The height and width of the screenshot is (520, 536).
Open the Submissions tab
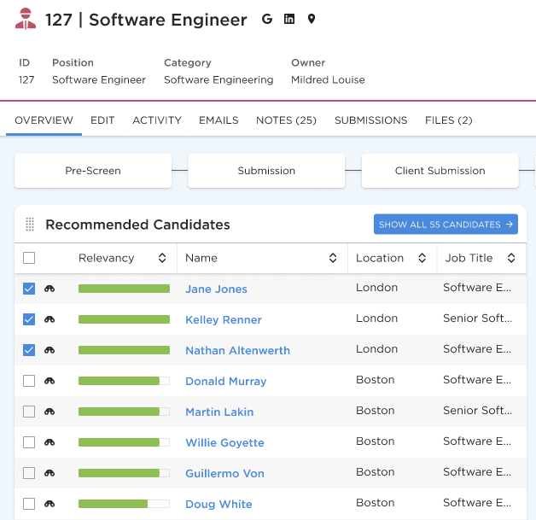click(x=370, y=120)
